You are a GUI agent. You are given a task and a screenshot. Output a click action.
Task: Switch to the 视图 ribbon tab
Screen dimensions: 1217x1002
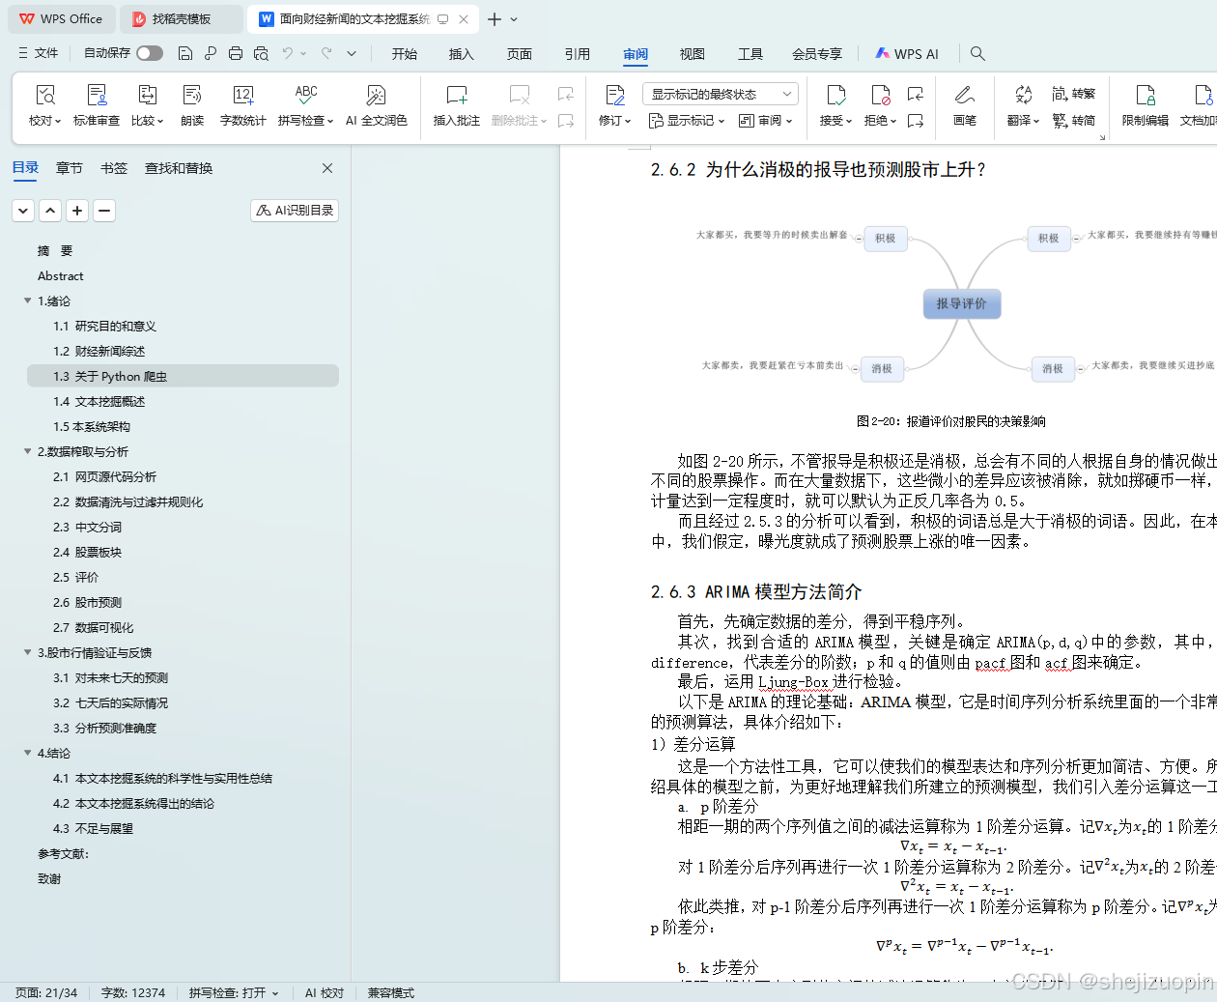[x=693, y=54]
